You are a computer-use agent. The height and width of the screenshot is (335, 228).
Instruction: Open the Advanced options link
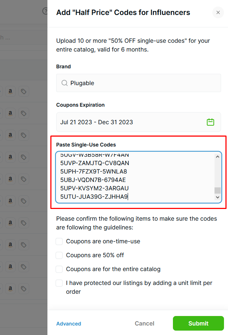click(69, 323)
